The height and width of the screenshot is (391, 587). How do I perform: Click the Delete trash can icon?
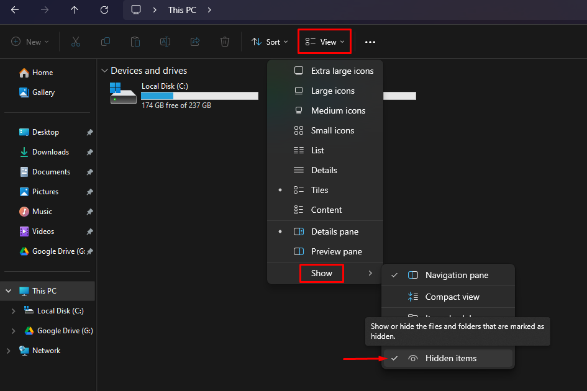[x=225, y=42]
